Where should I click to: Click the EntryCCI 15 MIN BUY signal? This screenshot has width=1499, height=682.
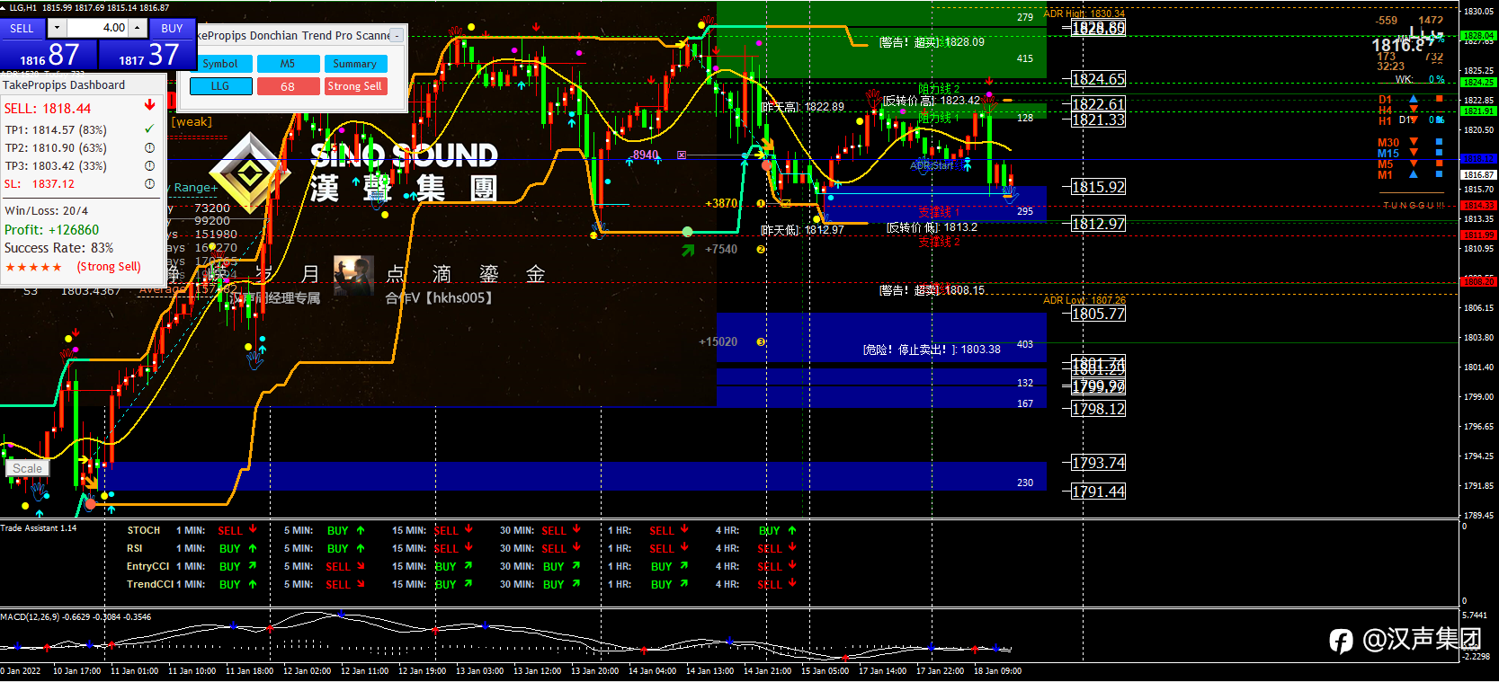point(454,566)
